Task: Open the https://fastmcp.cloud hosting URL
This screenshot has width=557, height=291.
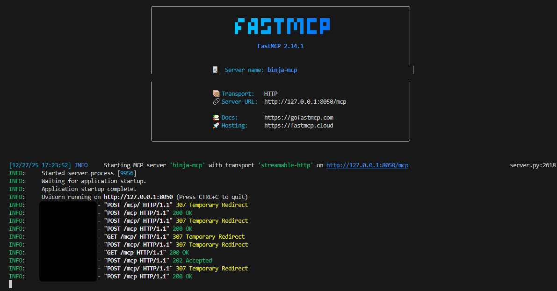Action: 298,126
